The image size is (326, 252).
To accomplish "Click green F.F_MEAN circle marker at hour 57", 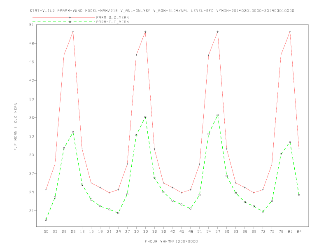I will pyautogui.click(x=218, y=115).
